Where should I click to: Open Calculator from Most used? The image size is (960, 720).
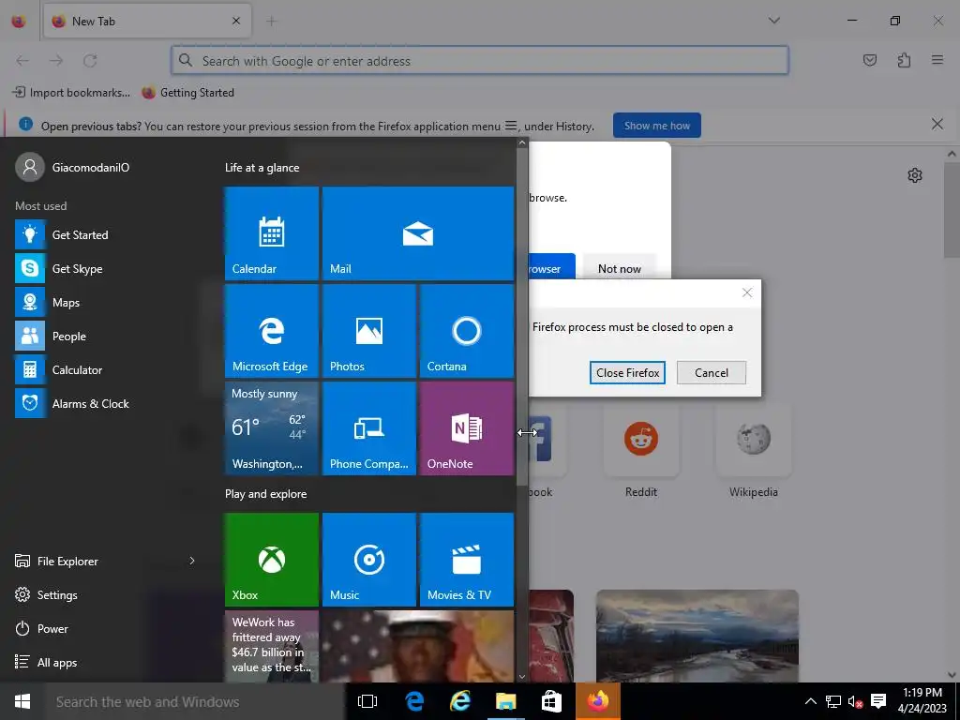(111, 369)
